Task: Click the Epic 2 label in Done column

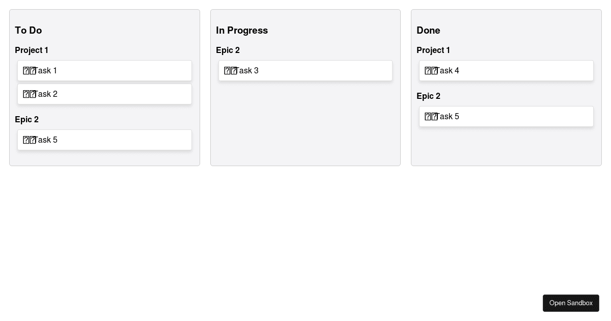Action: [428, 96]
